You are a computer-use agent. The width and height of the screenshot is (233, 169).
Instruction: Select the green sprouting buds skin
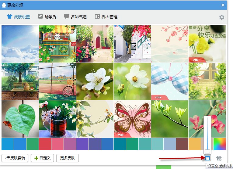tap(170, 119)
